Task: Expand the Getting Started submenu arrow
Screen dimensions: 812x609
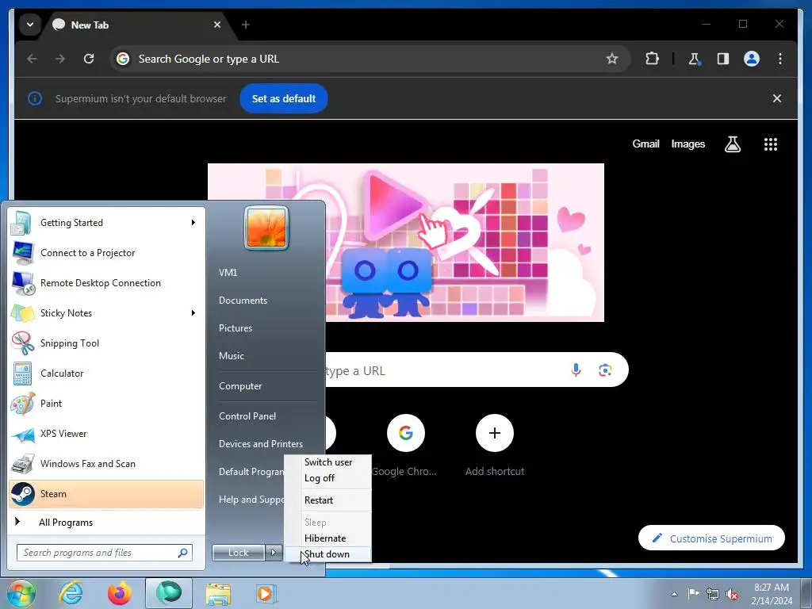Action: (x=193, y=223)
